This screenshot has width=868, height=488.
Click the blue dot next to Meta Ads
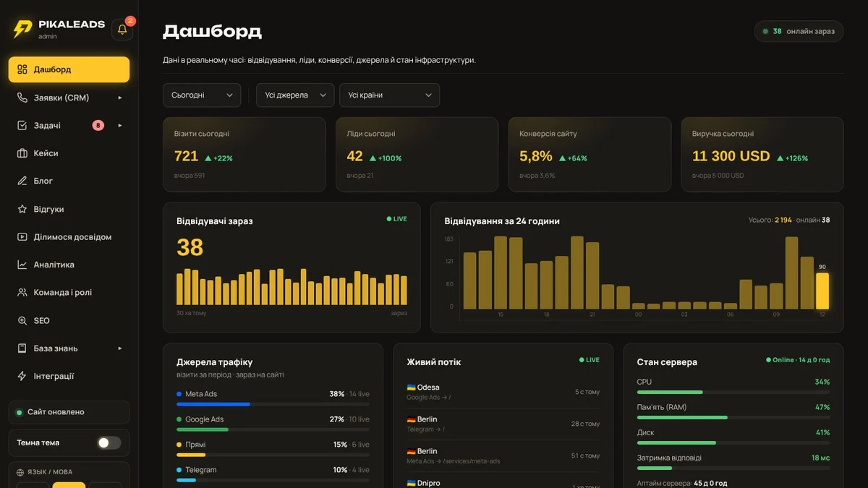[179, 394]
